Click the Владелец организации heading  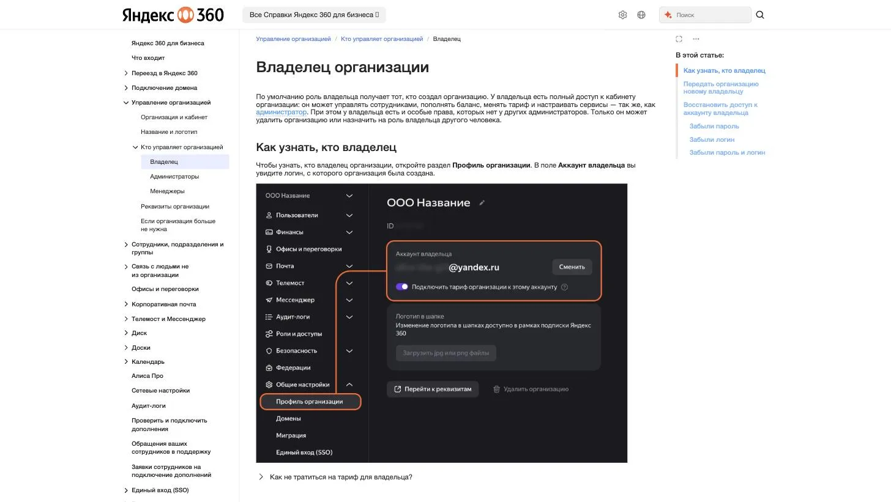tap(342, 67)
